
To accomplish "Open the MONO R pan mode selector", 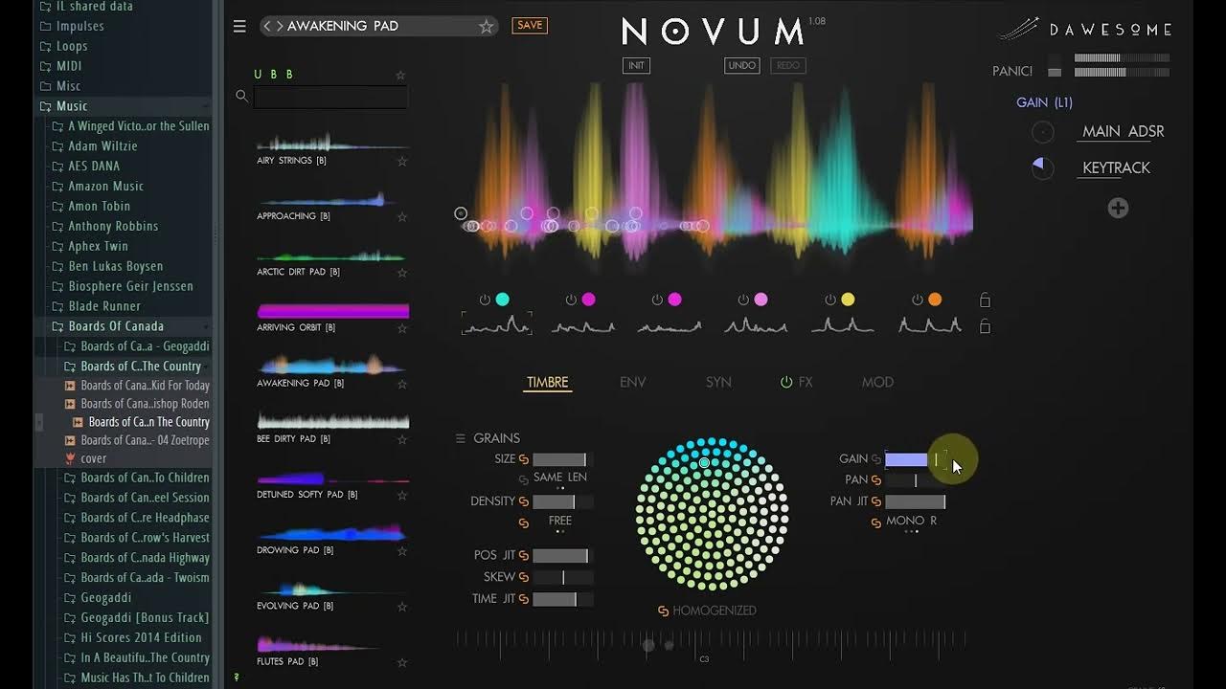I will pos(912,522).
